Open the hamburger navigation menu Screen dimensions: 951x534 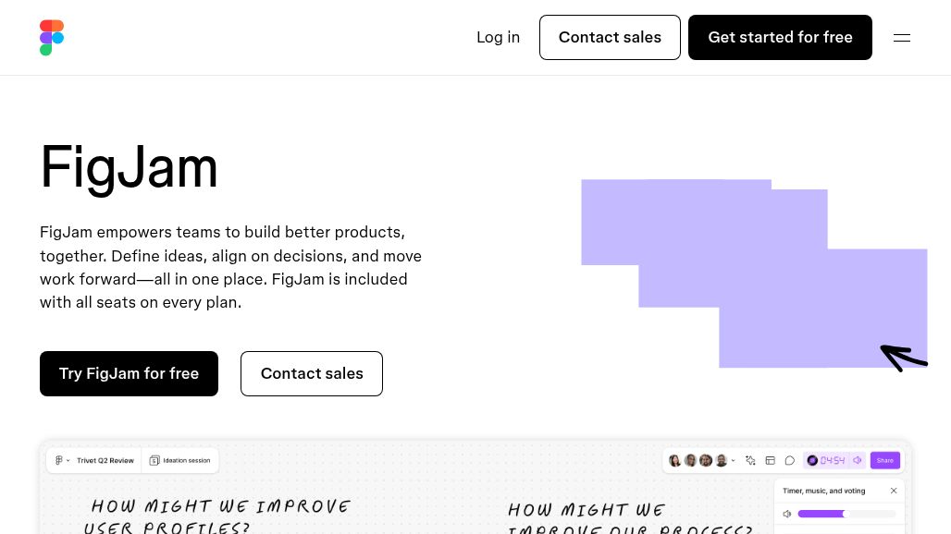click(x=902, y=38)
